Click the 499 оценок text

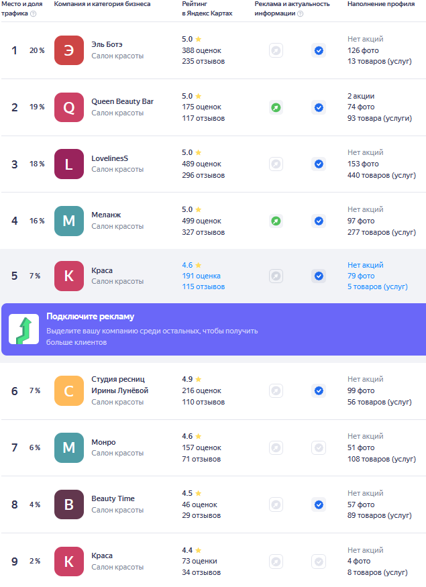(x=201, y=221)
